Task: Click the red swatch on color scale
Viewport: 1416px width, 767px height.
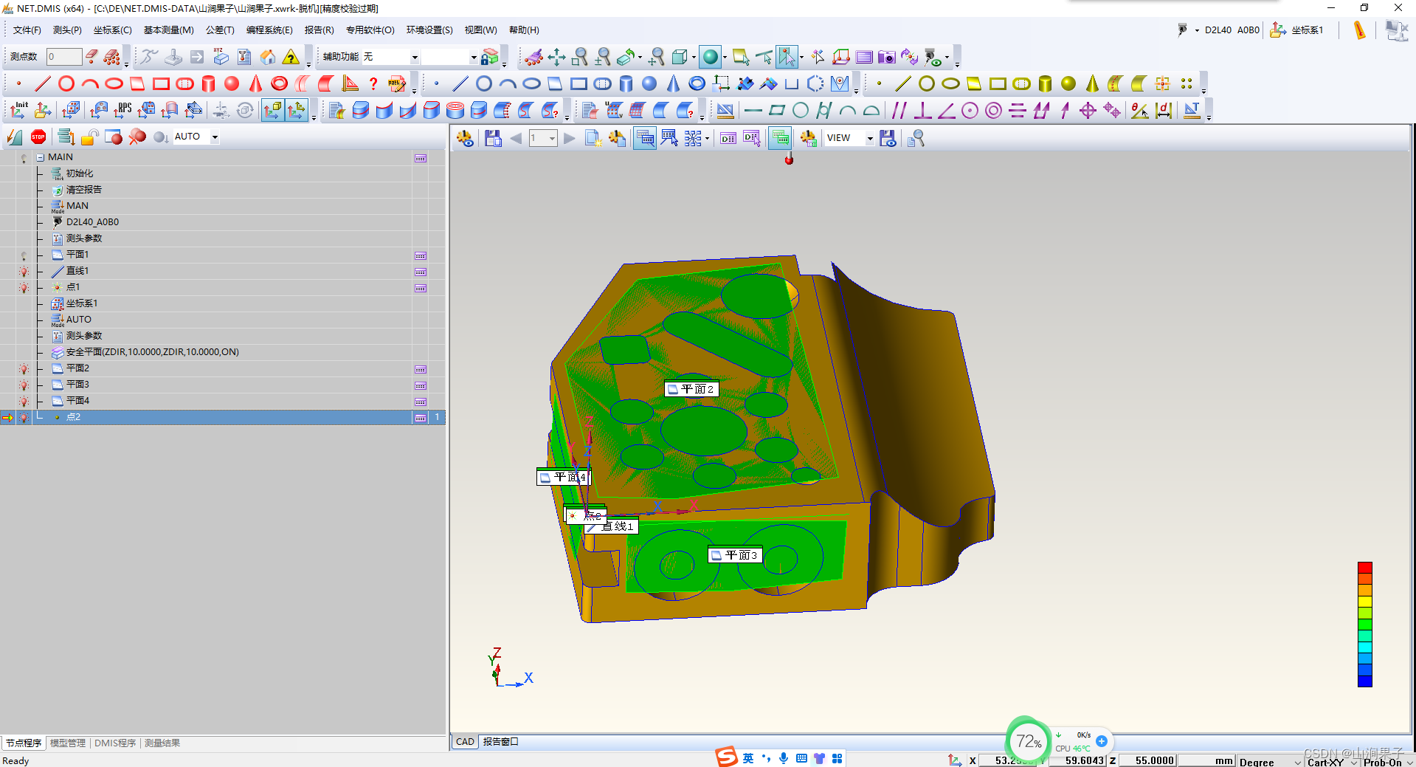Action: click(x=1365, y=568)
